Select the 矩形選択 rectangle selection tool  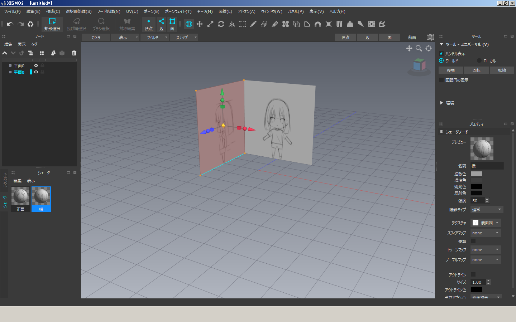[x=52, y=24]
